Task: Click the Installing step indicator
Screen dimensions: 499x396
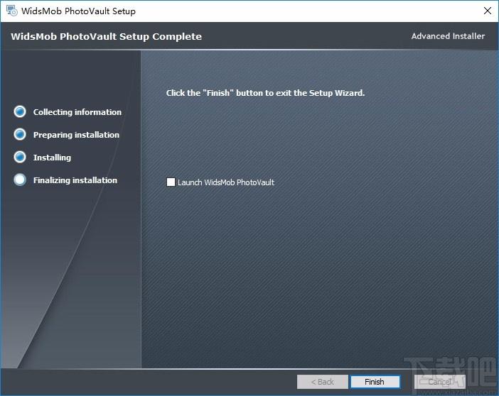Action: (20, 157)
